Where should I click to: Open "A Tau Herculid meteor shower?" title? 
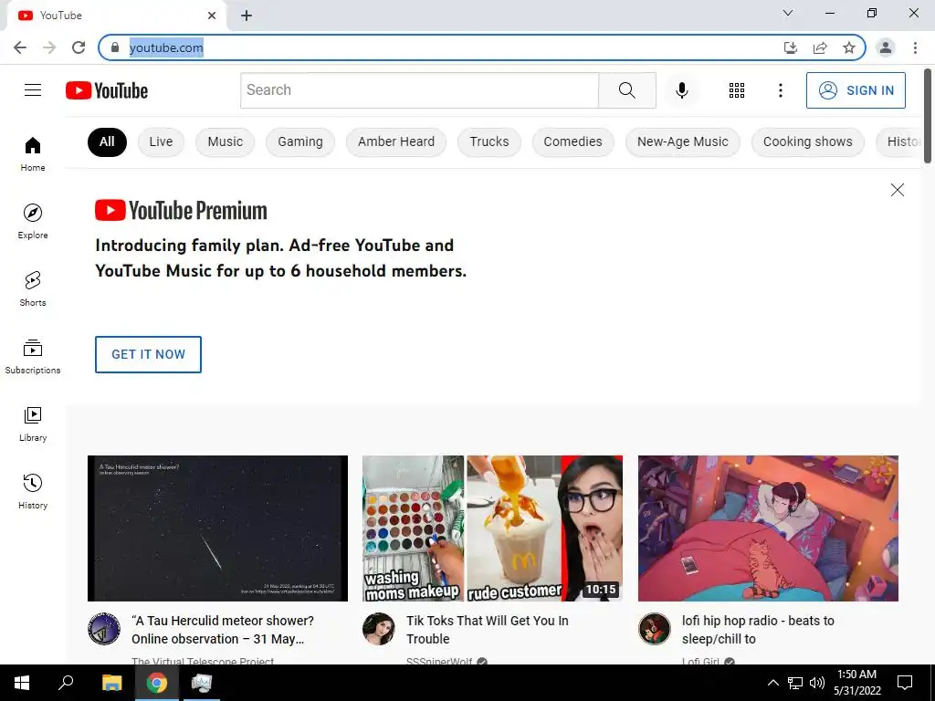tap(223, 630)
